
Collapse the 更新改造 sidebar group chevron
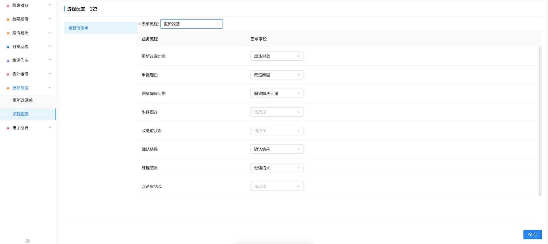coord(50,88)
